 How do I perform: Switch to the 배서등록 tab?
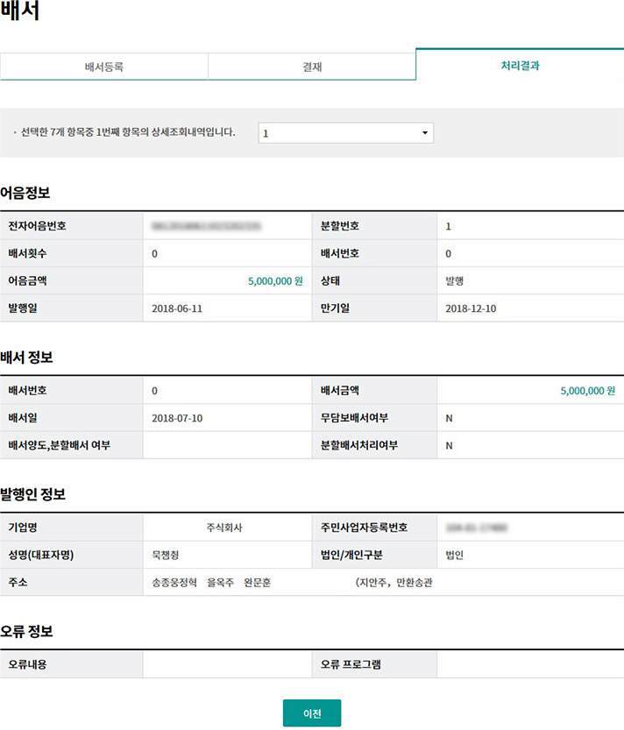(103, 67)
